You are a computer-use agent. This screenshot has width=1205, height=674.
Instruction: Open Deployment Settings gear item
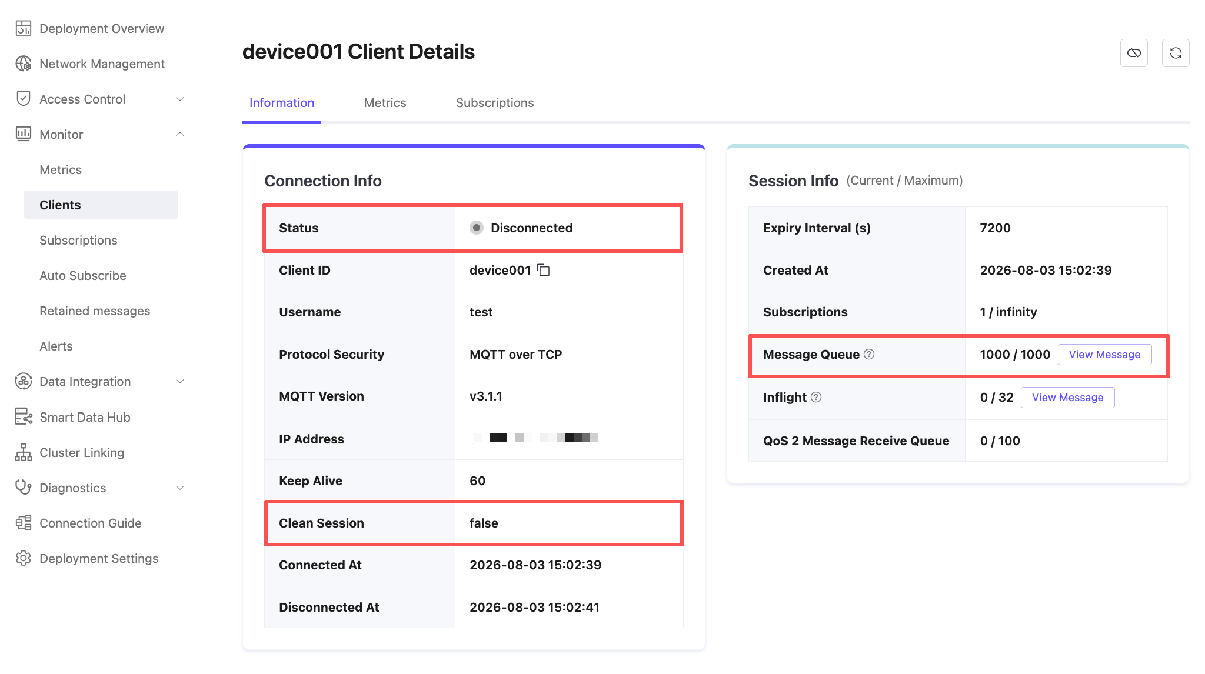tap(99, 558)
